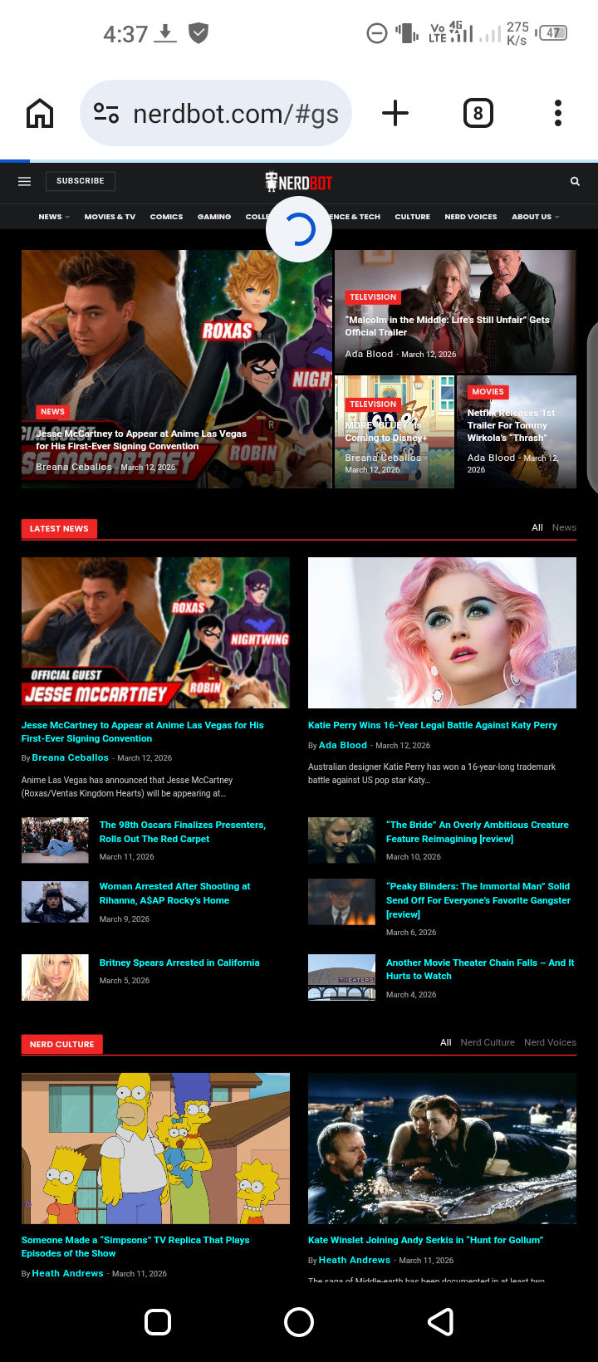Screen dimensions: 598x1362
Task: Tap the download indicator in status bar
Action: 165,33
